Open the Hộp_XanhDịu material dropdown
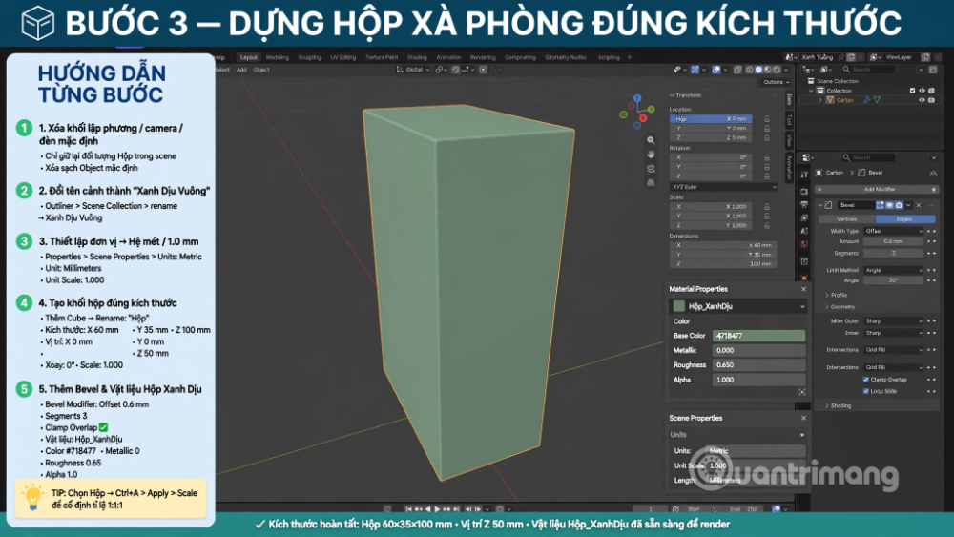954x537 pixels. coord(738,306)
